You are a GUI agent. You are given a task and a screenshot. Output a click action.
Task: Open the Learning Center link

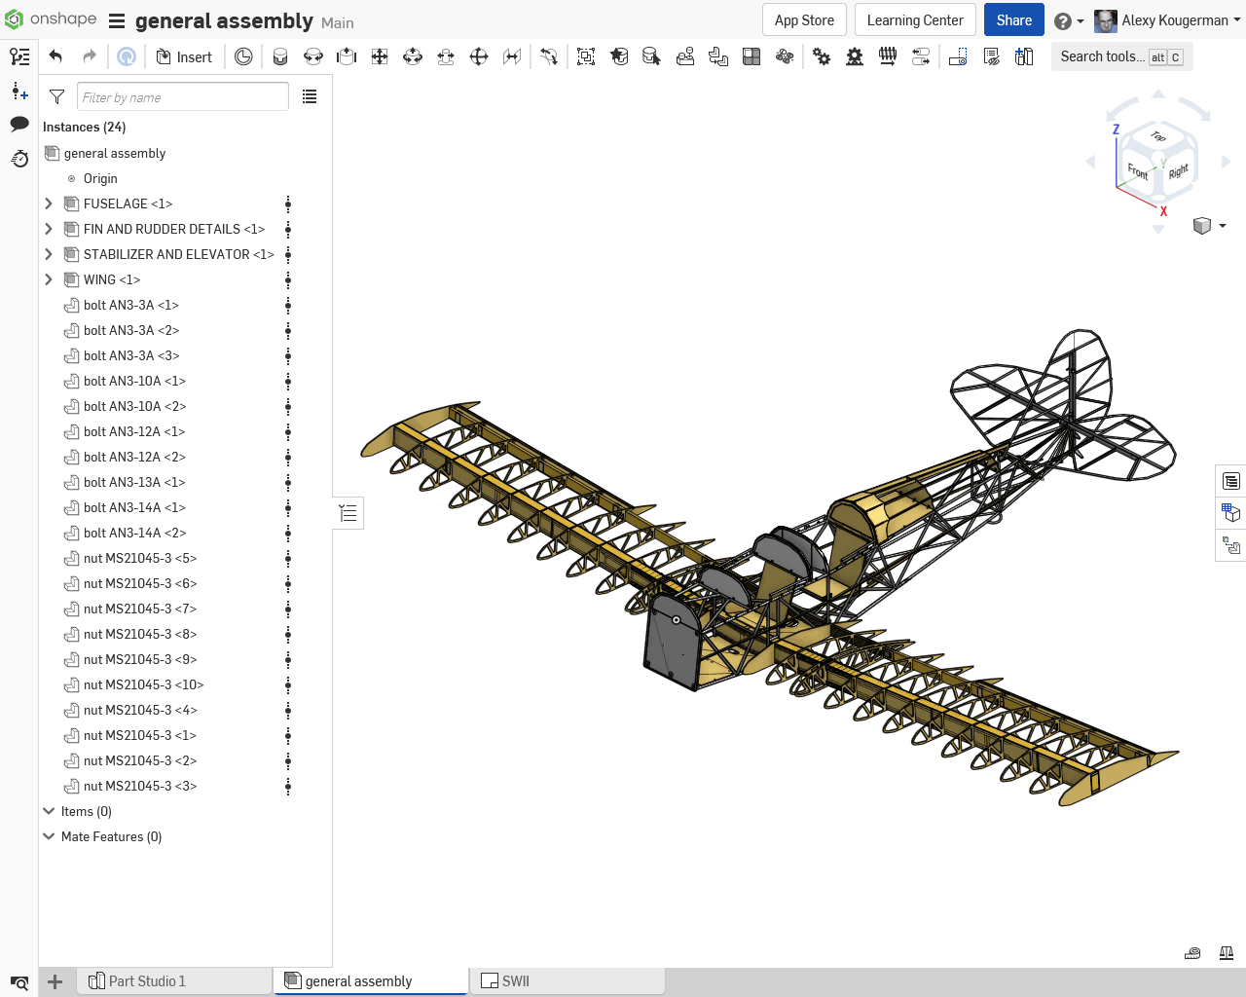click(914, 20)
